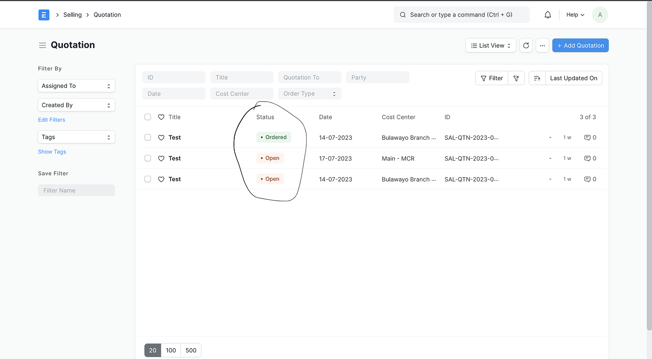
Task: Refresh the quotation list
Action: click(526, 45)
